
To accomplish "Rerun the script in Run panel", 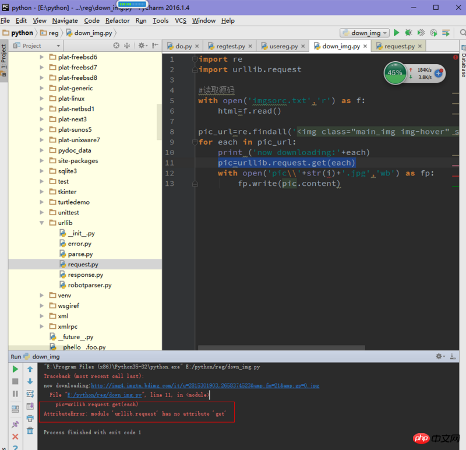I will click(15, 369).
